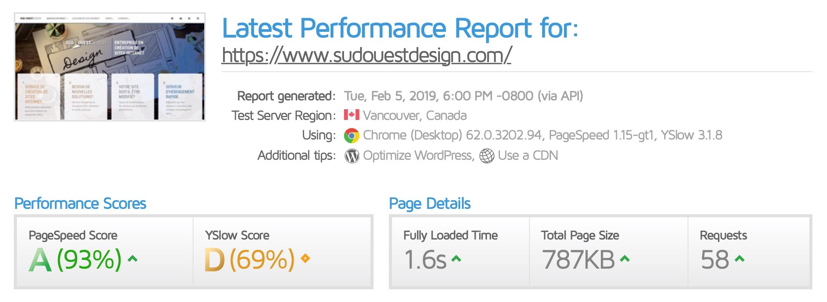Screen dimensions: 827x302
Task: Click green arrow beside Total Page Size
Action: (625, 259)
